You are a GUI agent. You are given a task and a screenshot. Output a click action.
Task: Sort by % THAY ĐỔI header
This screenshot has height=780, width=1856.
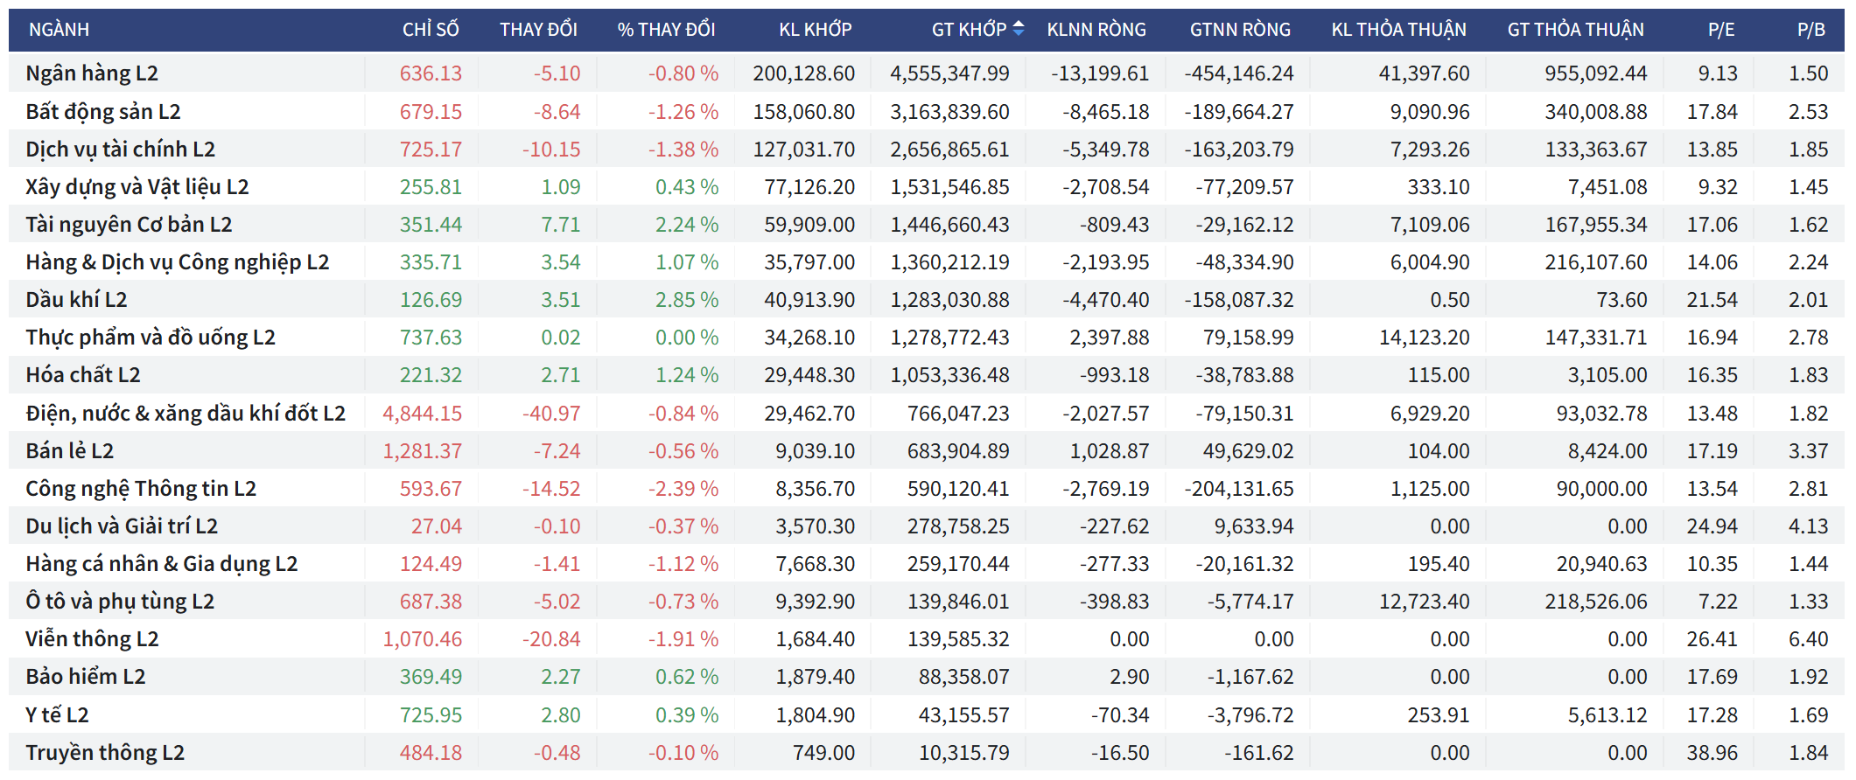click(x=666, y=30)
